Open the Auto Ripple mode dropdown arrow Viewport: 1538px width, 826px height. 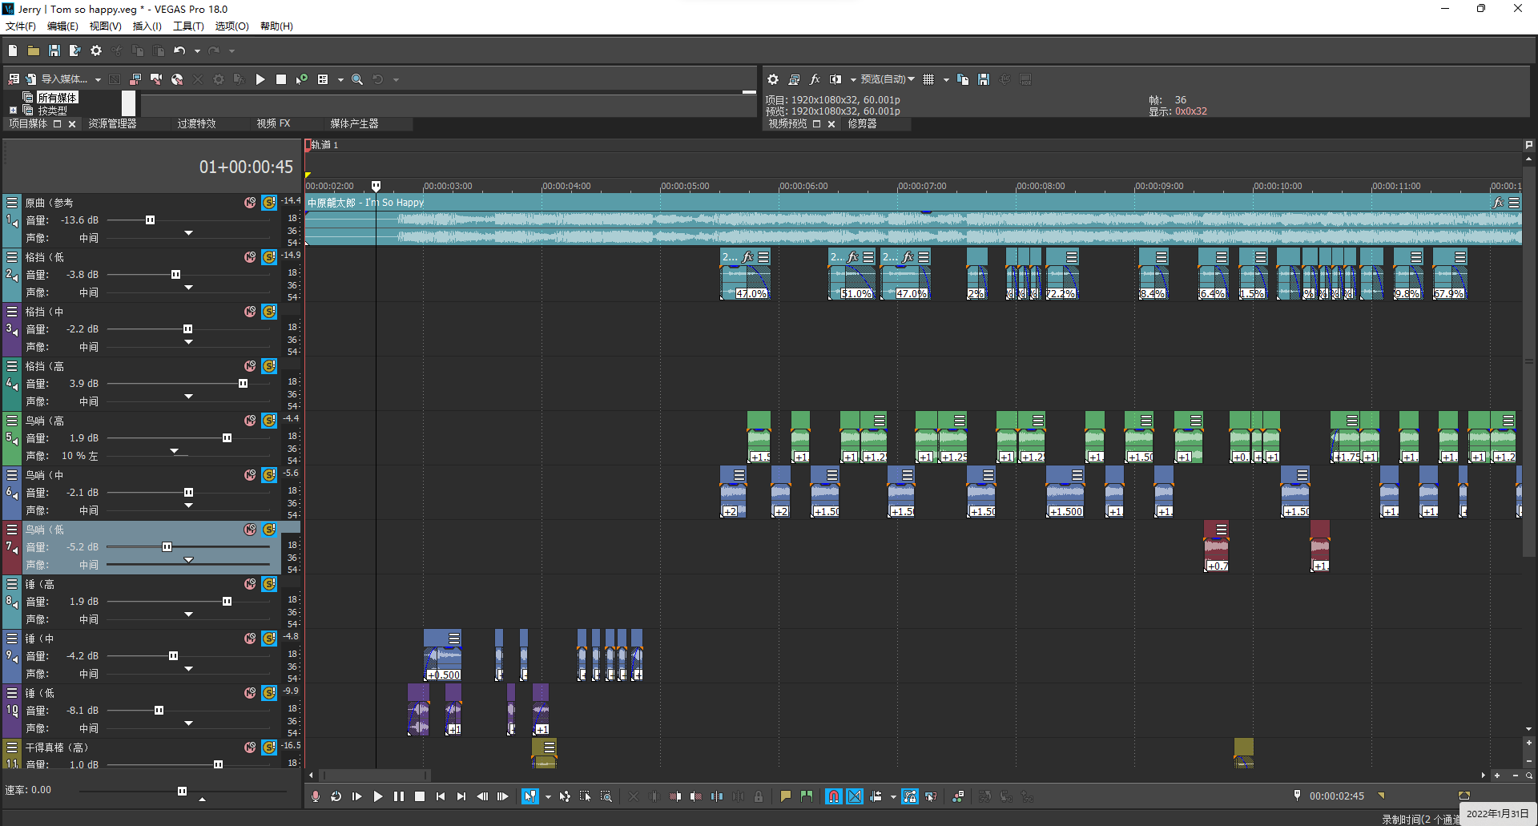click(893, 796)
